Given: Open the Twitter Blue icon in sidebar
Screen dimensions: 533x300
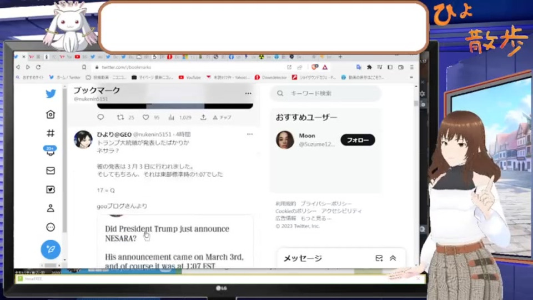Looking at the screenshot, I should 51,189.
